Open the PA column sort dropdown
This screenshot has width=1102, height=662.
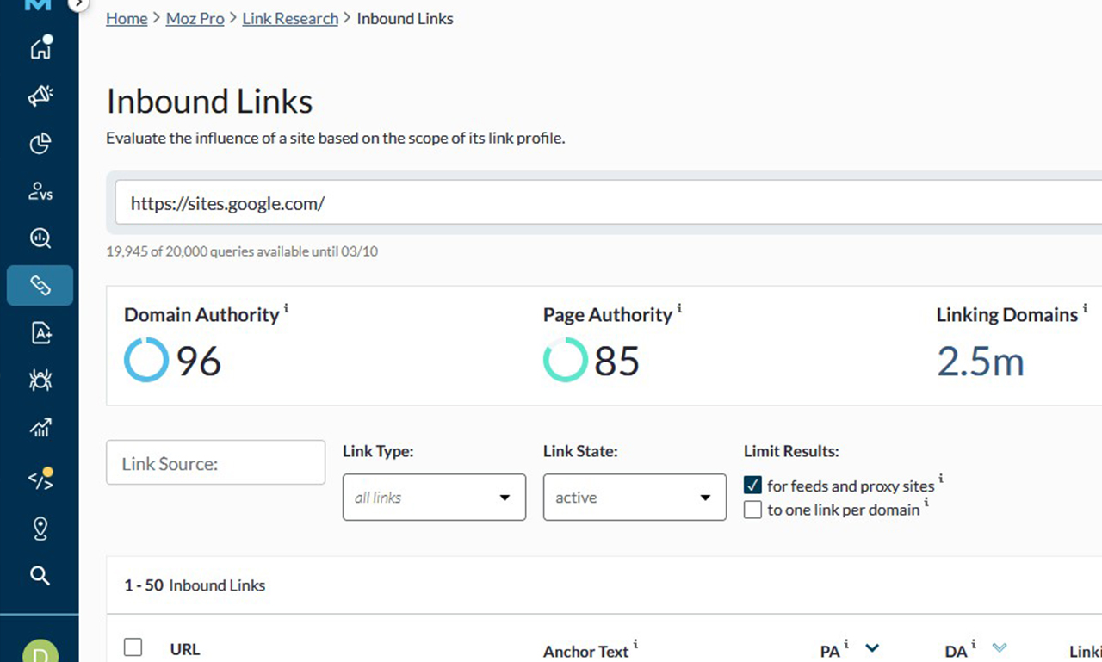(872, 648)
